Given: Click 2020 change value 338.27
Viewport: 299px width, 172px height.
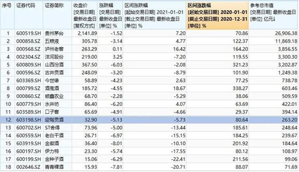Looking at the screenshot, I should [x=240, y=88].
